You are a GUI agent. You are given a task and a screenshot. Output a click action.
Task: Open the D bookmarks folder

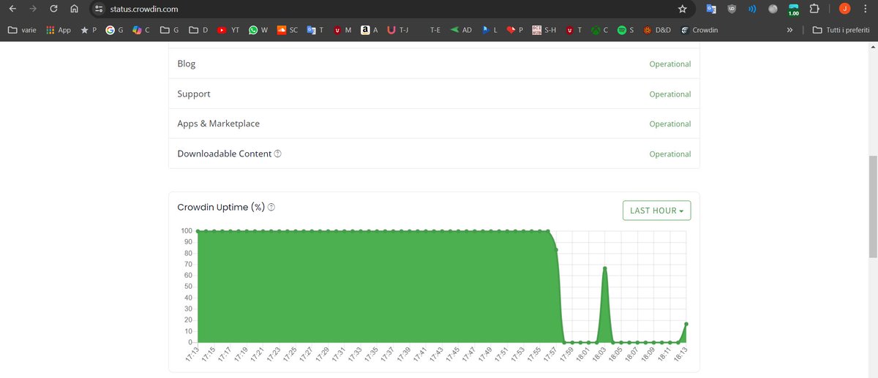coord(198,30)
